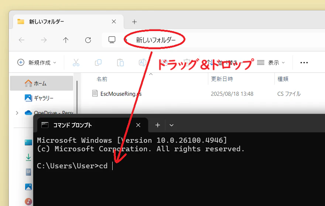Click the Back arrow in Explorer
325x206 pixels.
point(21,40)
